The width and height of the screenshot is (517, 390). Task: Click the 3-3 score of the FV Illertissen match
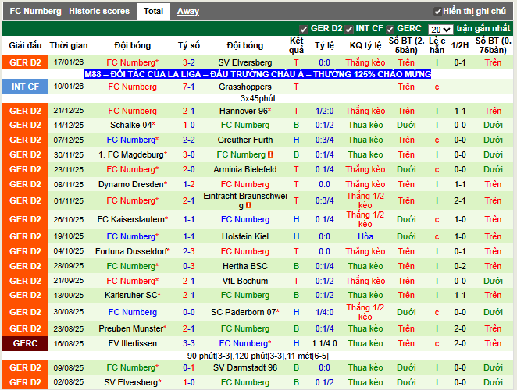tap(188, 343)
